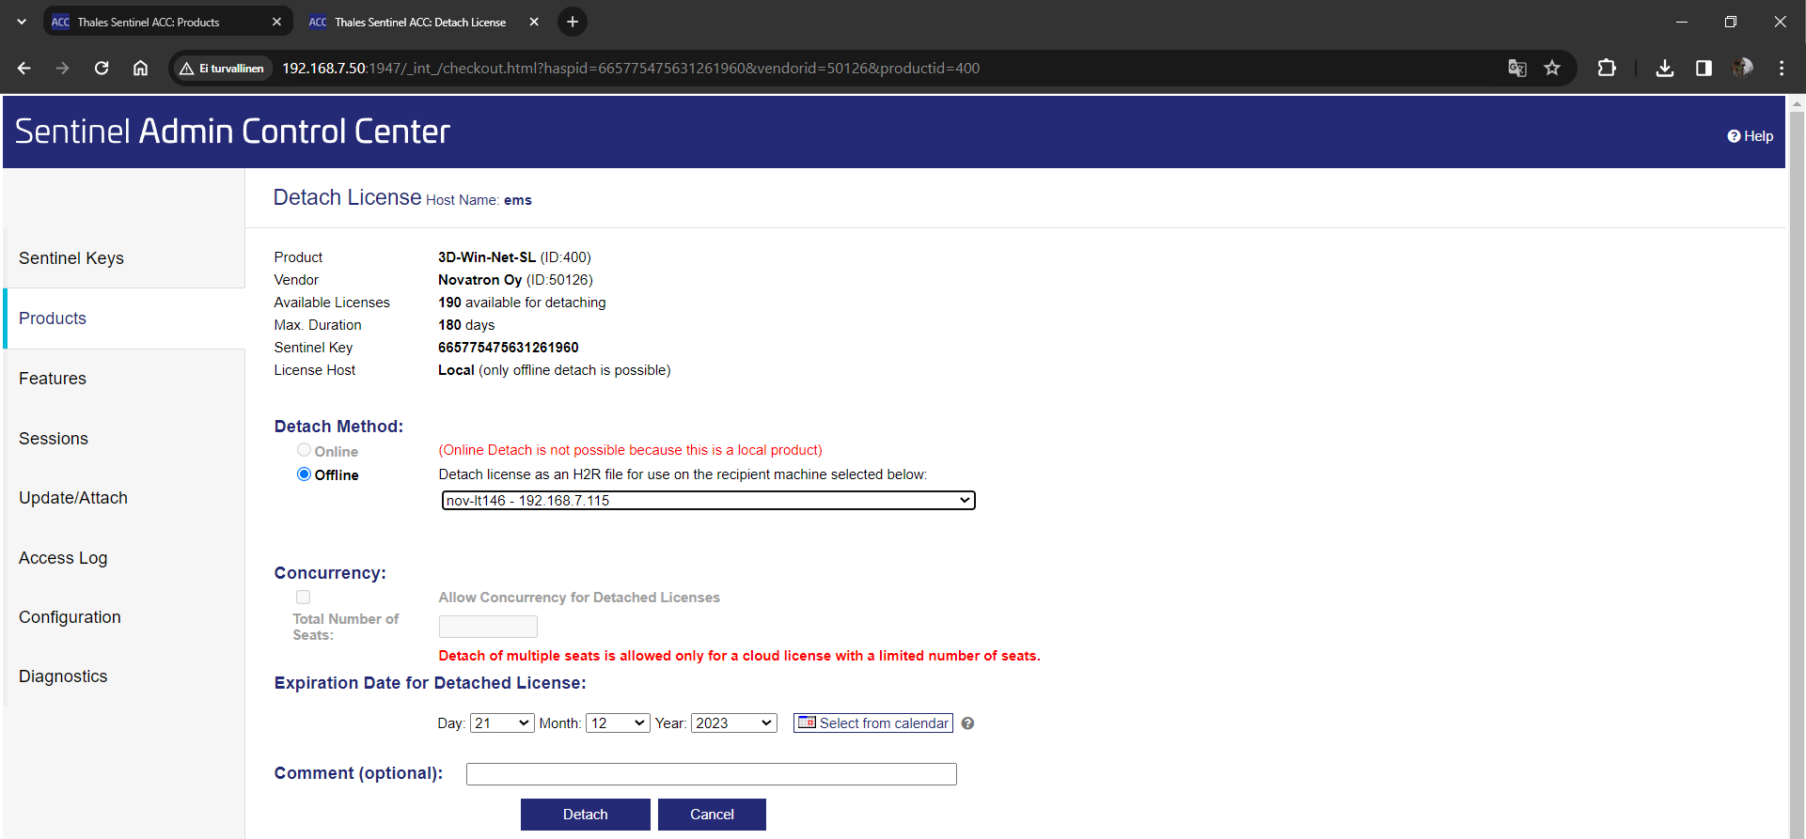This screenshot has width=1806, height=839.
Task: Select the Offline detach method
Action: (304, 474)
